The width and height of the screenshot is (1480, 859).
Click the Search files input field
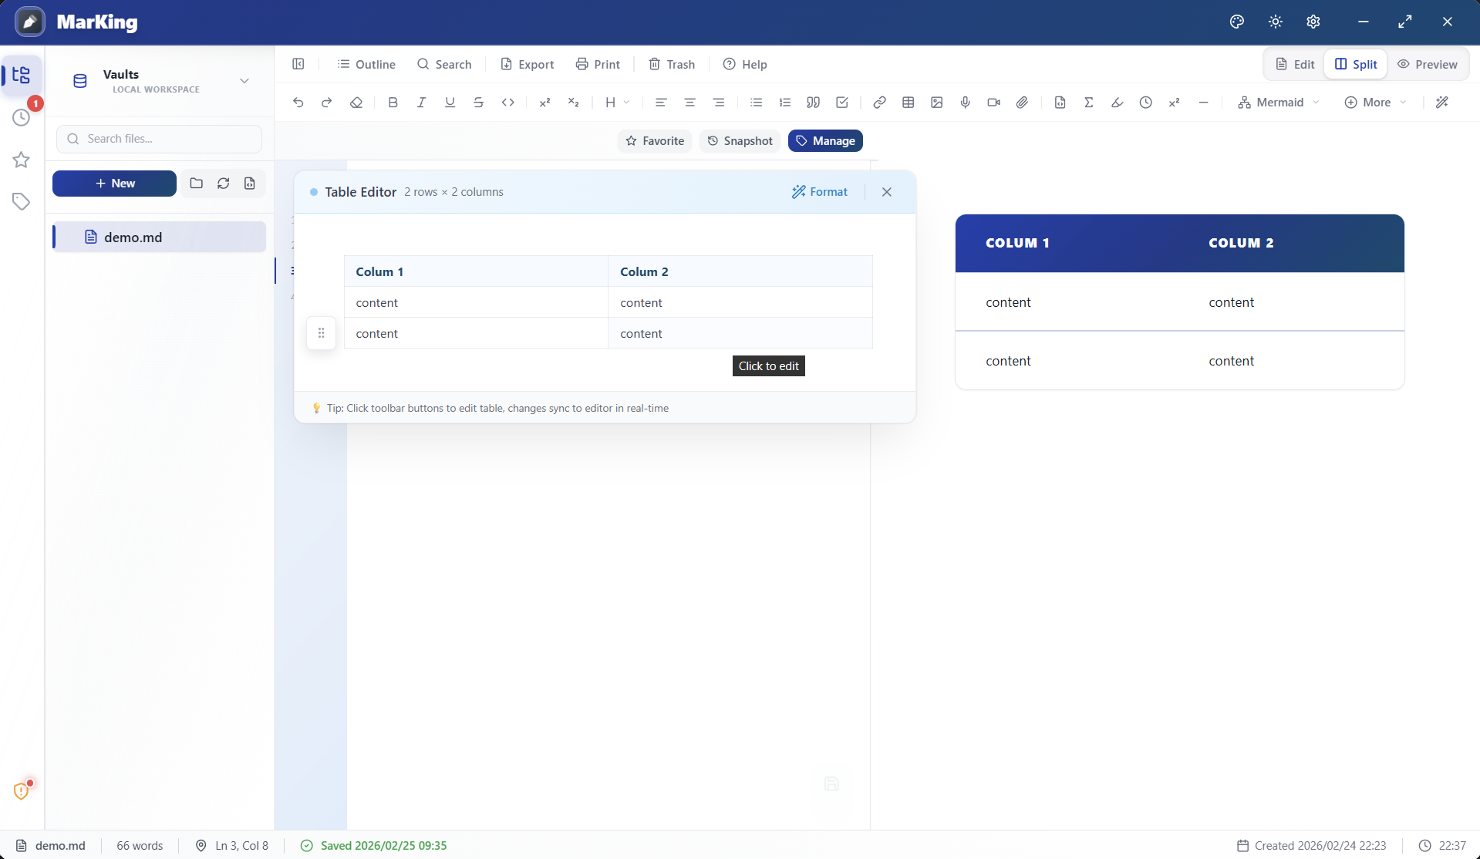(x=159, y=139)
